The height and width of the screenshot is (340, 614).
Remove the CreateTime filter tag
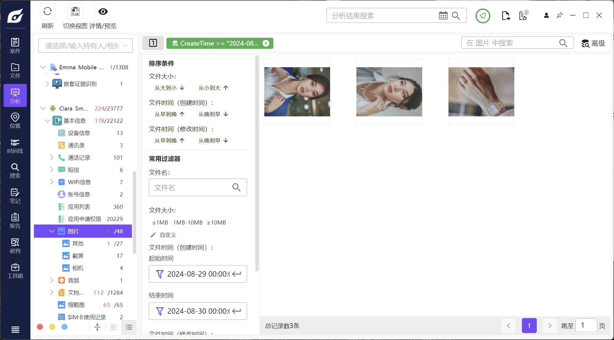[x=266, y=43]
